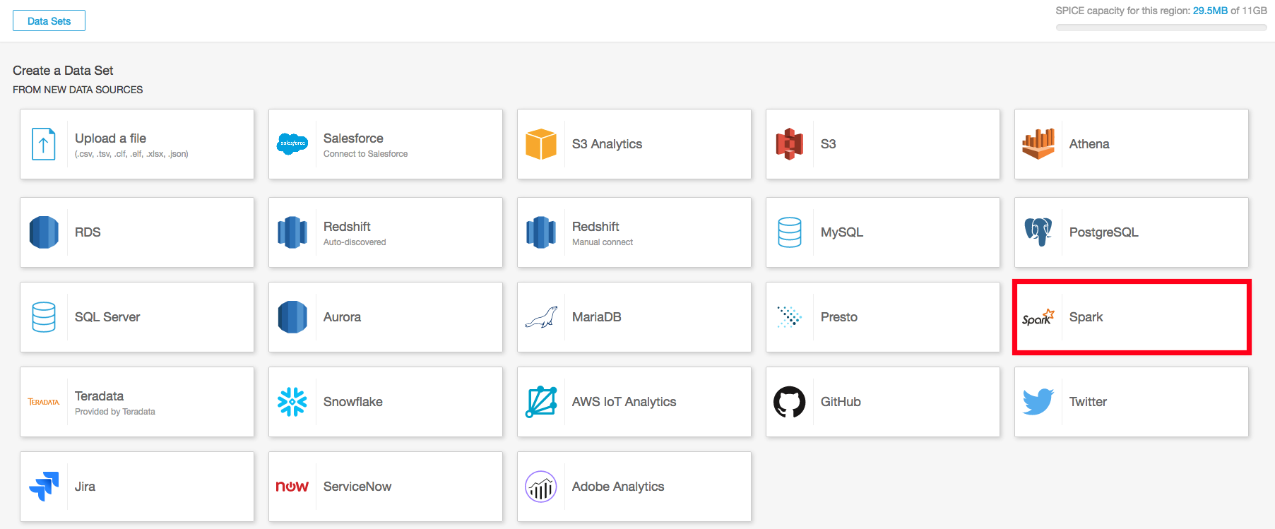Select the Twitter bird icon
The image size is (1275, 529).
[x=1038, y=402]
